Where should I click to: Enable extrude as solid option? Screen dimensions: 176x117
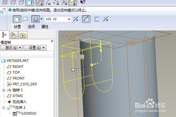pyautogui.click(x=17, y=19)
